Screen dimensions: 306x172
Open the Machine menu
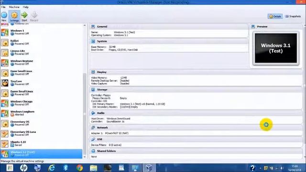[14, 7]
